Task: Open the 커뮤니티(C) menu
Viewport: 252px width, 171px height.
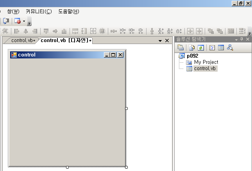Action: (x=39, y=12)
